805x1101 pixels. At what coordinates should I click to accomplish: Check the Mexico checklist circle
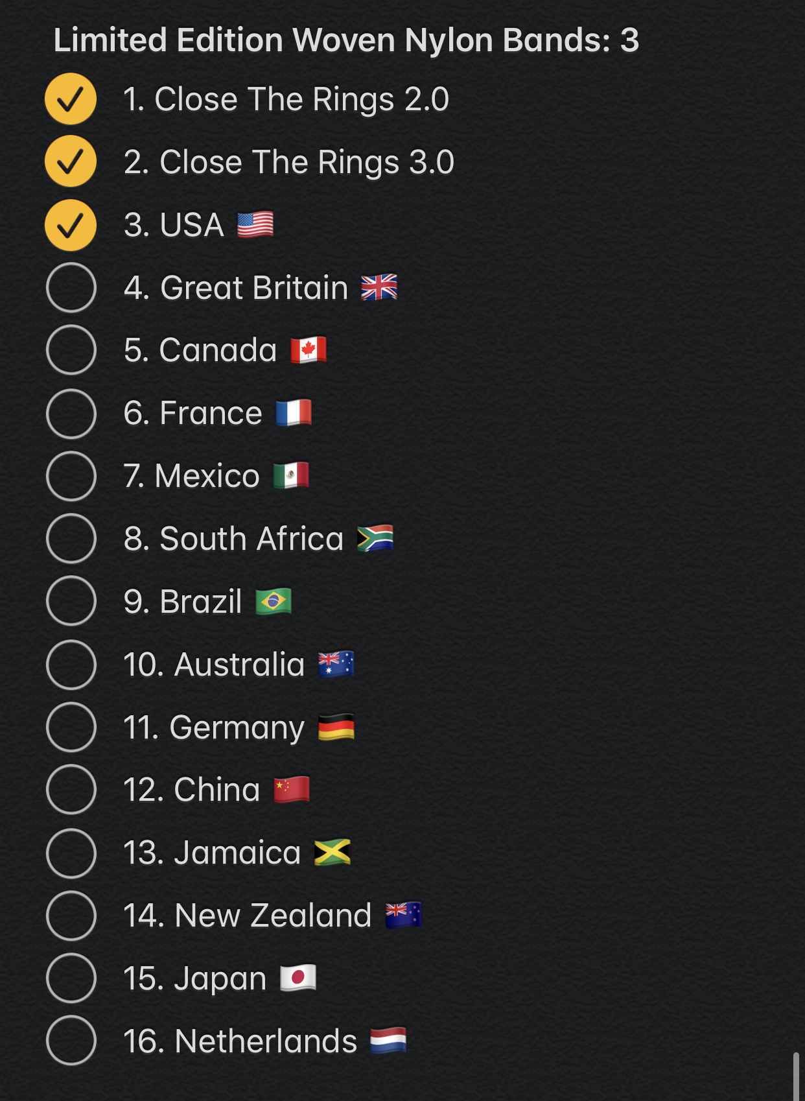[x=71, y=476]
